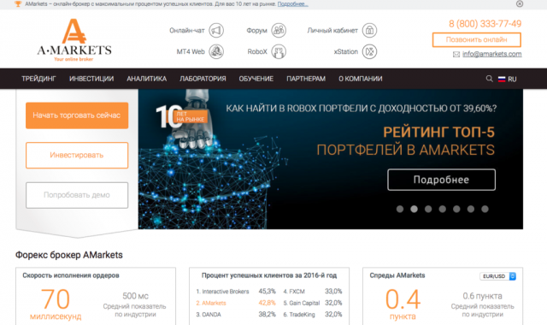Screen dimensions: 547x325
Task: Open the Трейдинг menu
Action: 38,79
